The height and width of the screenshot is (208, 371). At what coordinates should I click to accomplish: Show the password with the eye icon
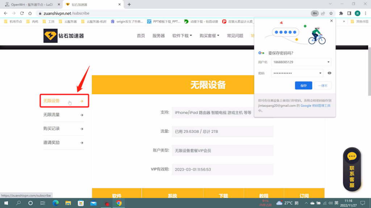[x=329, y=73]
